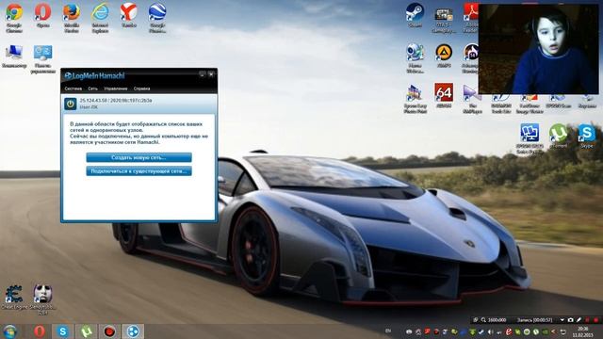Viewport: 603px width, 339px height.
Task: Open Google Chrome desktop shortcut
Action: [14, 18]
